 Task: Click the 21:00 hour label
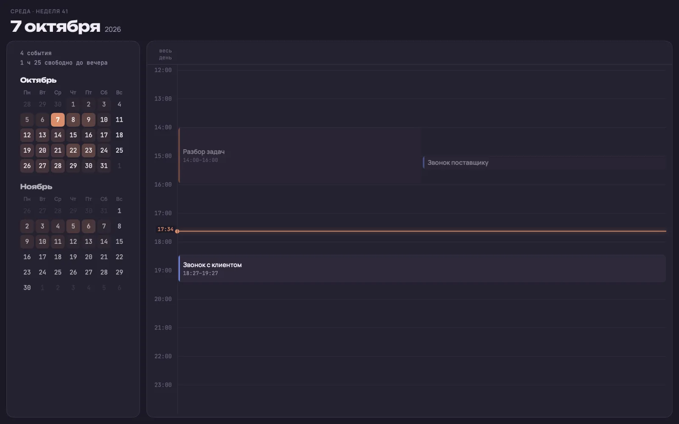(163, 328)
